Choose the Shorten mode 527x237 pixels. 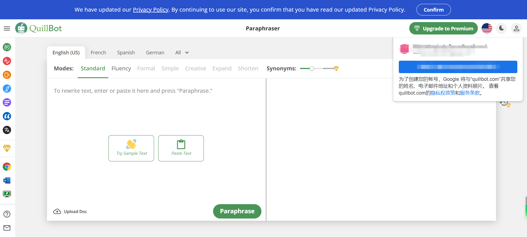click(248, 68)
